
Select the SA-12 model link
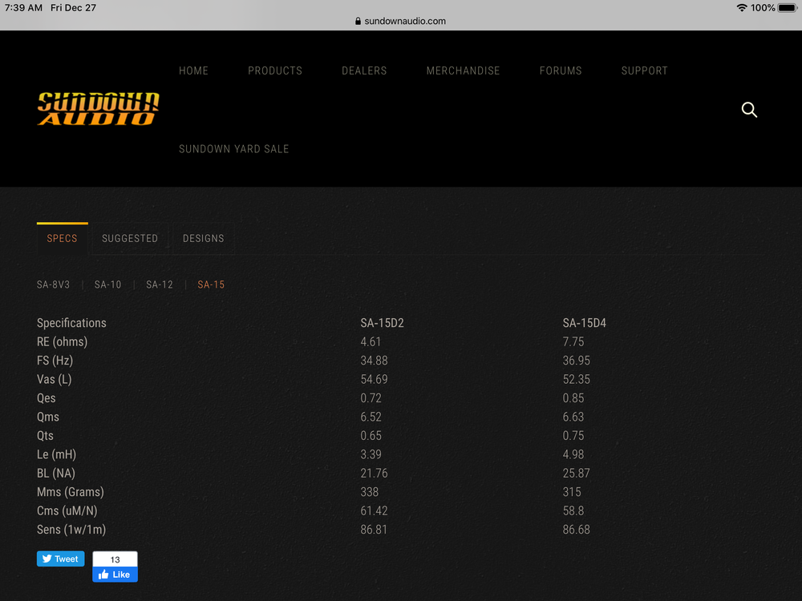[x=160, y=284]
